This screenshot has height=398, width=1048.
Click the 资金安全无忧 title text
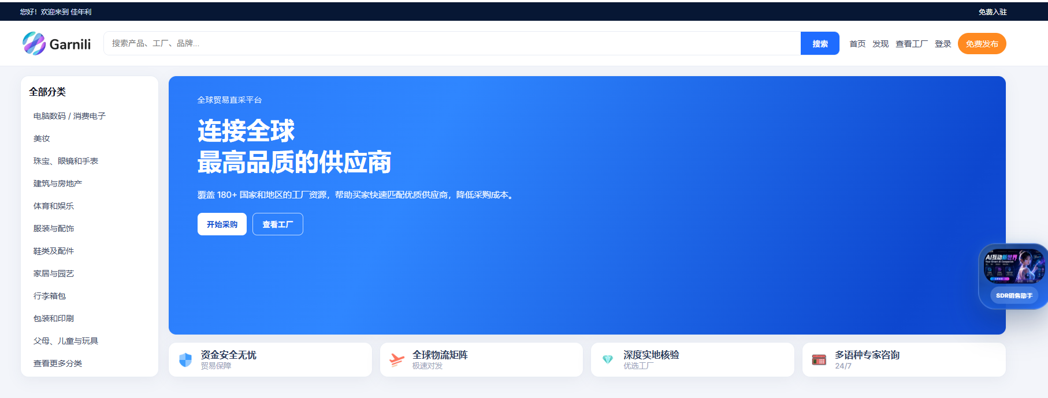click(x=228, y=355)
